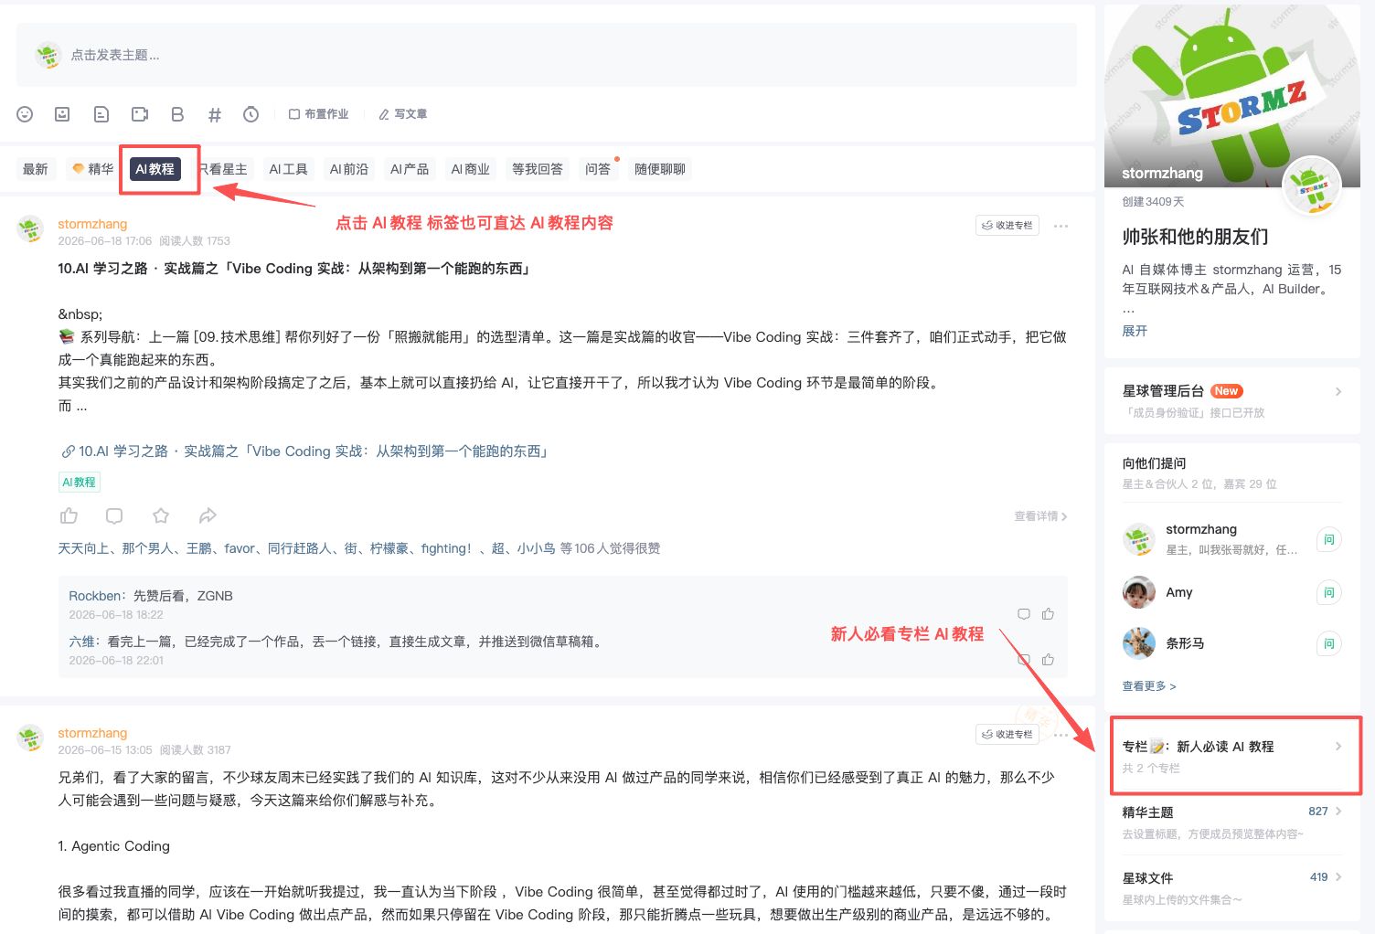
Task: Insert a hashtag with the # icon
Action: click(x=215, y=114)
